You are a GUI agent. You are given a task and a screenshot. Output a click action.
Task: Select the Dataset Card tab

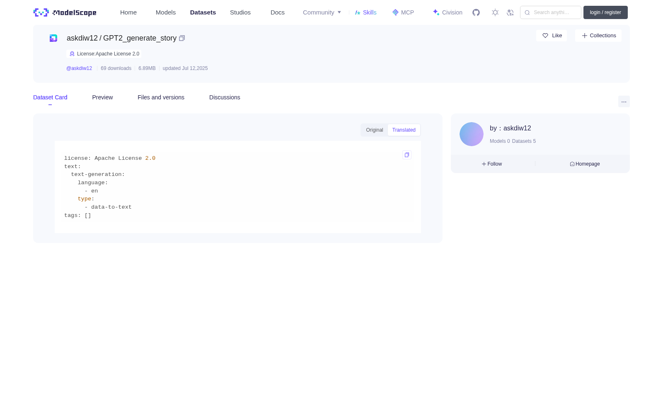[x=50, y=97]
